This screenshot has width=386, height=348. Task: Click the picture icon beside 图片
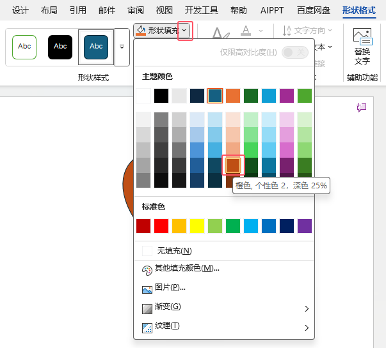click(147, 290)
